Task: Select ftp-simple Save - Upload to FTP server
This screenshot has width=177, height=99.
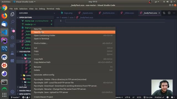Action: point(73,92)
